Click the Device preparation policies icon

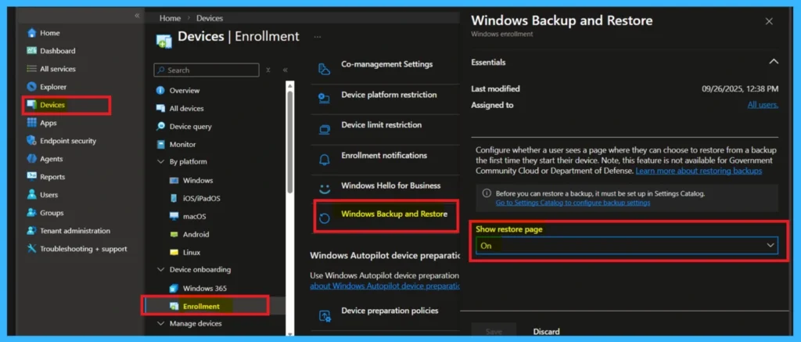[x=325, y=316]
